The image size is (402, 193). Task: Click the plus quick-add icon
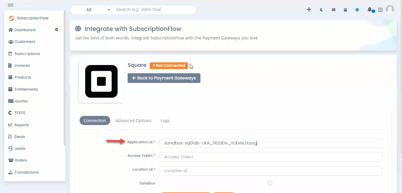pyautogui.click(x=309, y=9)
